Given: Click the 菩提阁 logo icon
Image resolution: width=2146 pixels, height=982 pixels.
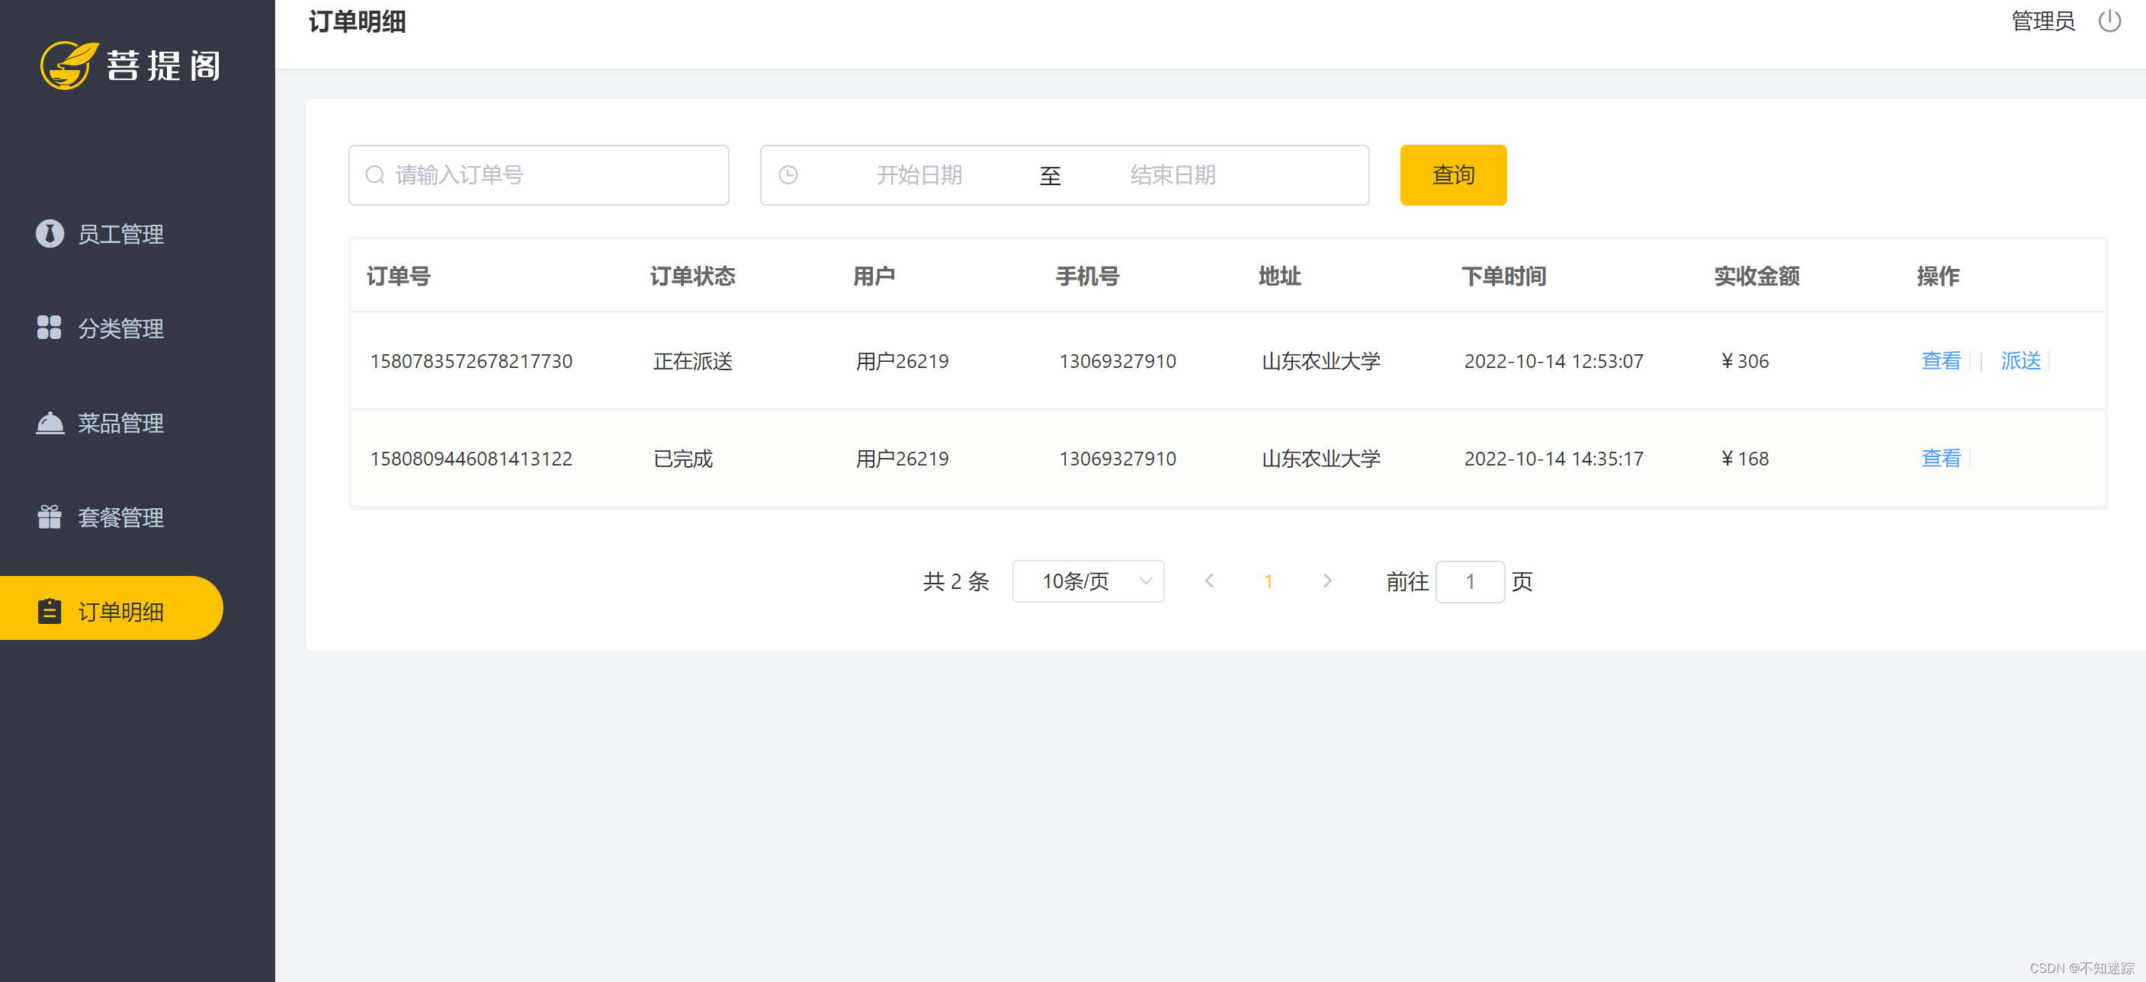Looking at the screenshot, I should pyautogui.click(x=66, y=65).
